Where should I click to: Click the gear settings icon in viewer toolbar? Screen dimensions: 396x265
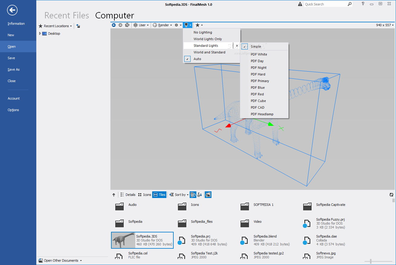(x=176, y=25)
